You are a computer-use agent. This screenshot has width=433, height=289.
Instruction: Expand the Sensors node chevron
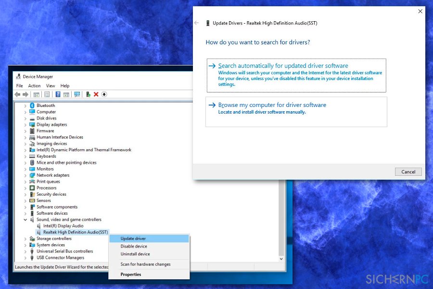25,201
